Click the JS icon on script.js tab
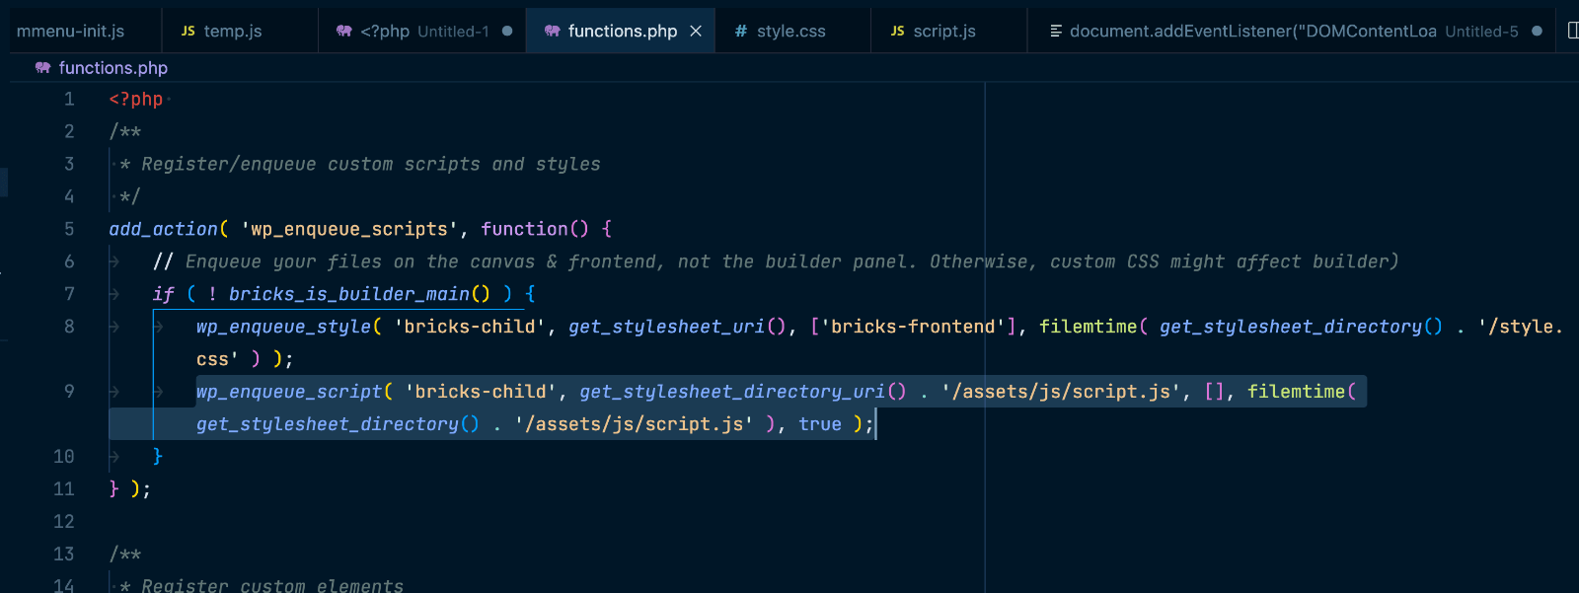The height and width of the screenshot is (593, 1579). click(898, 31)
